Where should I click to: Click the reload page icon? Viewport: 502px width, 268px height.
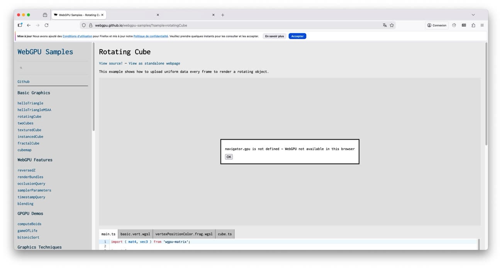pos(46,25)
